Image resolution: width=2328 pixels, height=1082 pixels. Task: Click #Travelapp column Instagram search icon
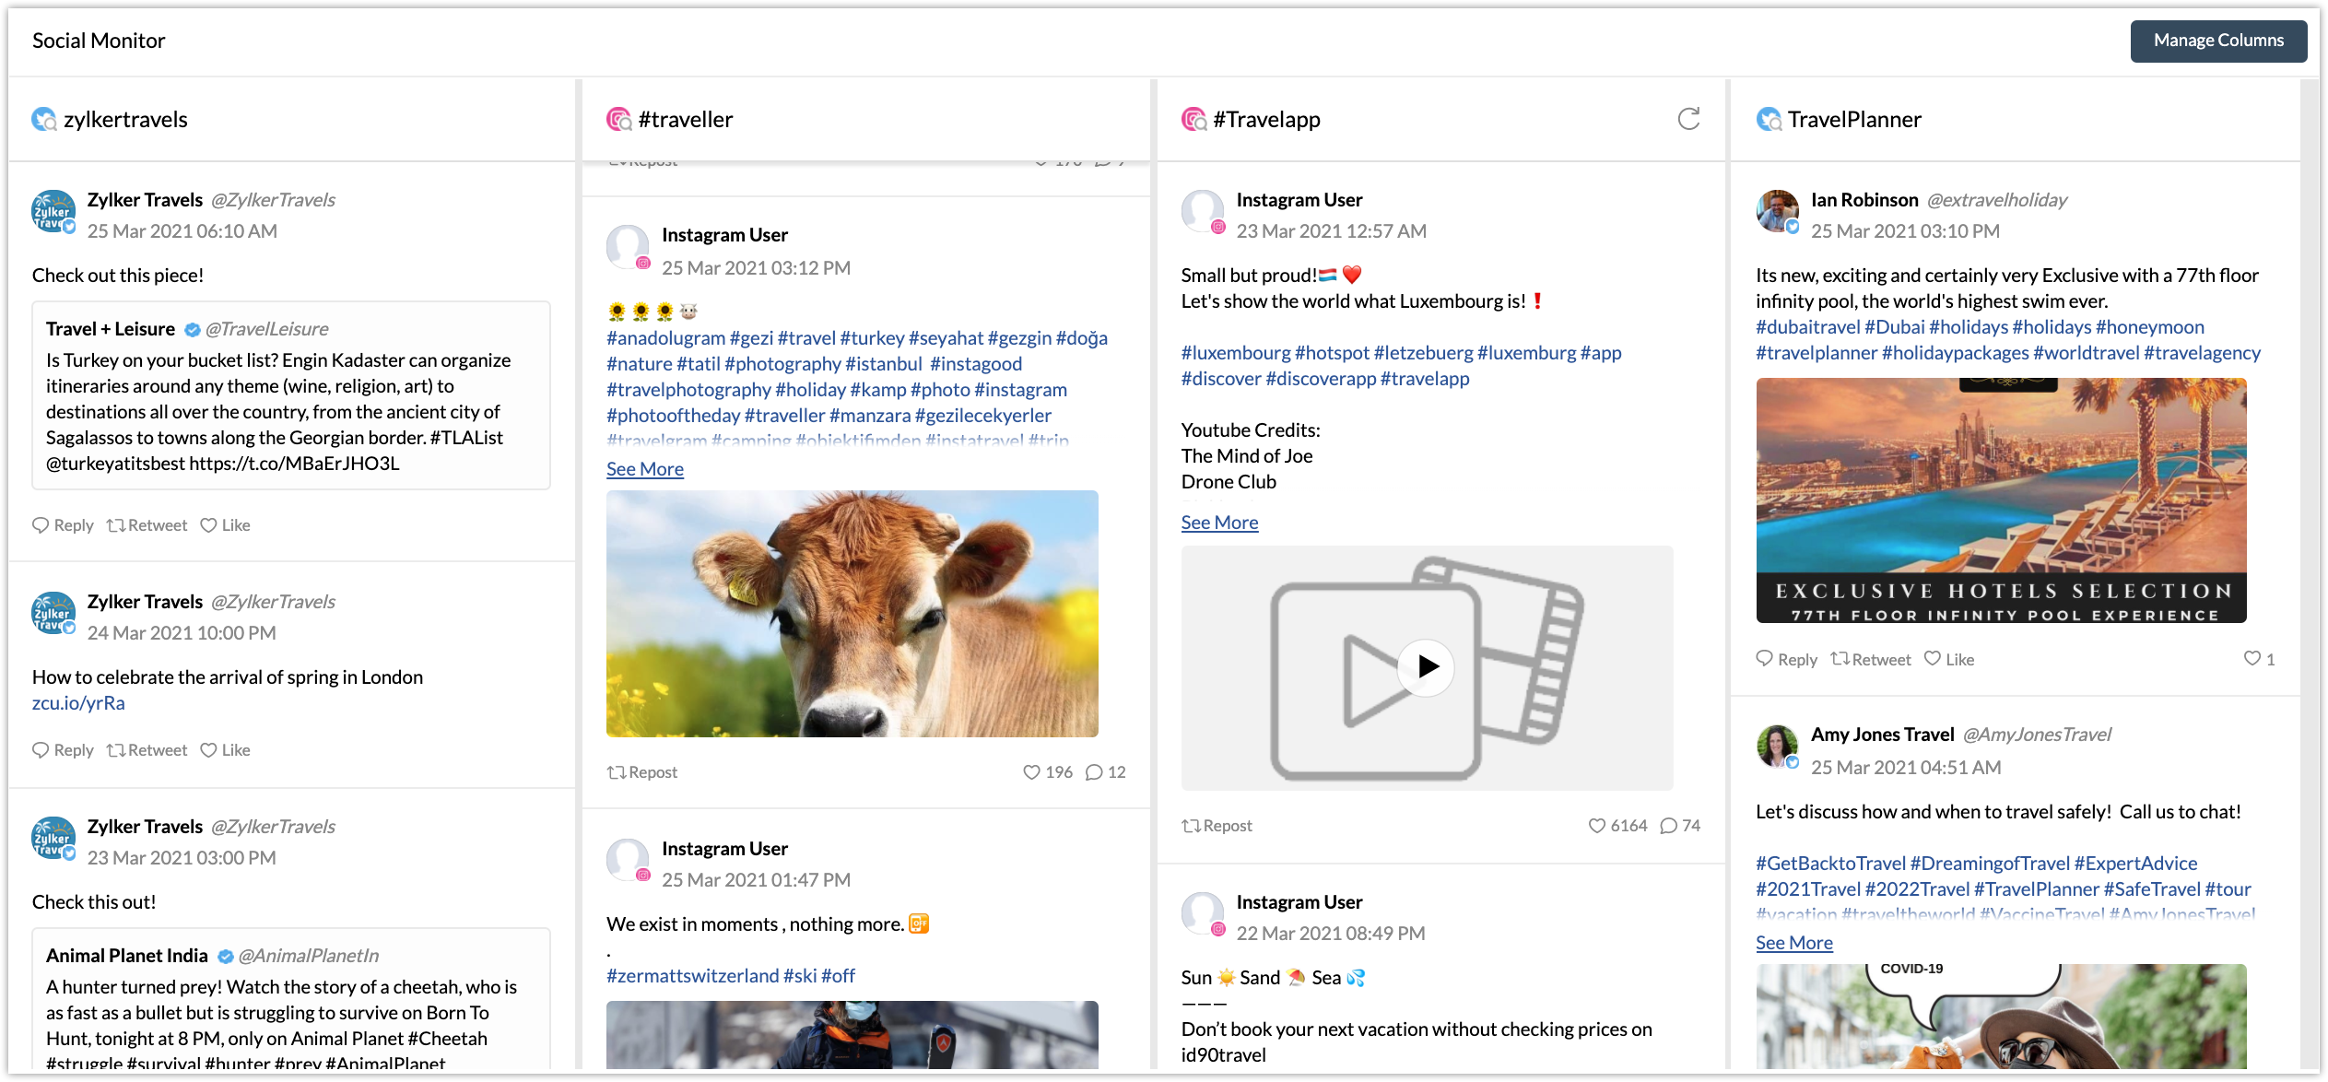click(1193, 120)
